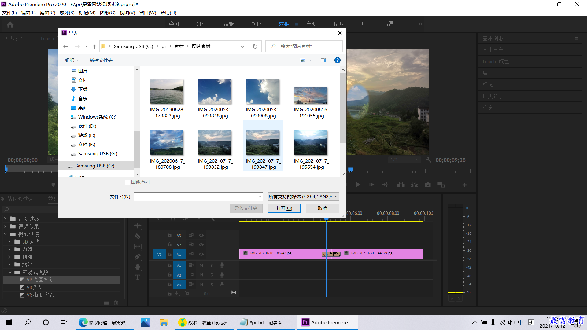The height and width of the screenshot is (330, 587).
Task: Go up one folder level
Action: [x=94, y=46]
